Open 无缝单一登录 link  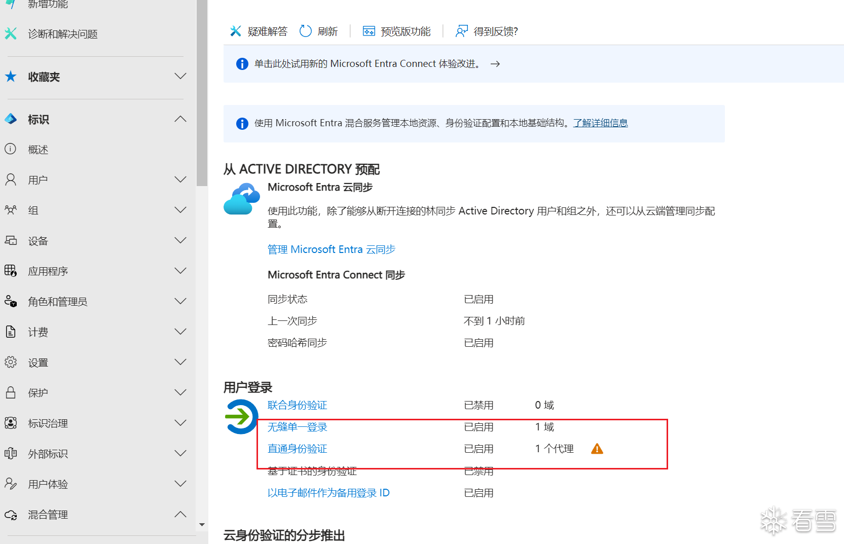(x=298, y=427)
